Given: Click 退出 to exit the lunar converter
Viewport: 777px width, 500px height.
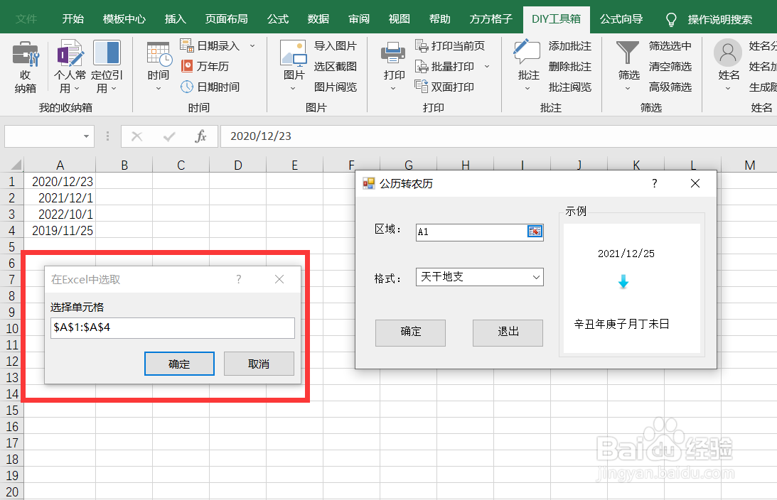Looking at the screenshot, I should pyautogui.click(x=508, y=332).
